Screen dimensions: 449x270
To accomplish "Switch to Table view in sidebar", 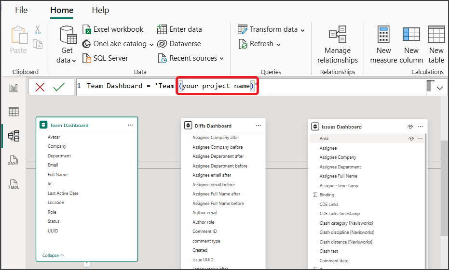I will click(x=14, y=112).
